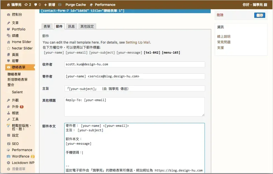Switch to the 表單 tab
Image resolution: width=273 pixels, height=174 pixels.
(47, 27)
